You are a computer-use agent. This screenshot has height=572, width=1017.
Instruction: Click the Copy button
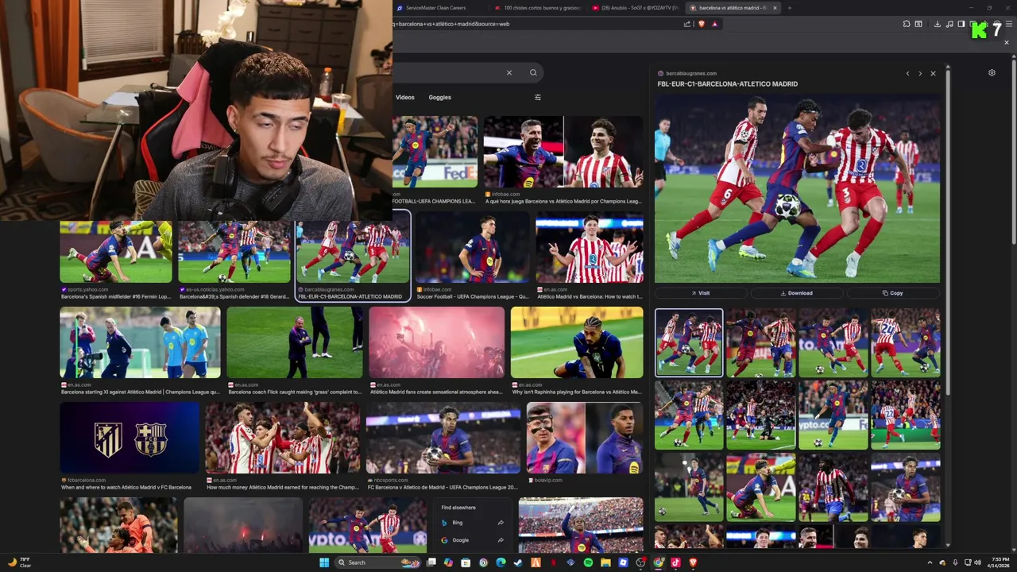[x=893, y=293]
